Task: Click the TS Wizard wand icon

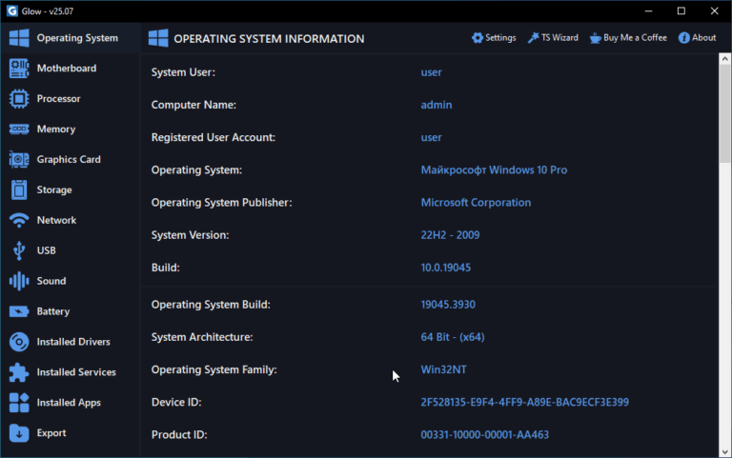Action: coord(533,38)
